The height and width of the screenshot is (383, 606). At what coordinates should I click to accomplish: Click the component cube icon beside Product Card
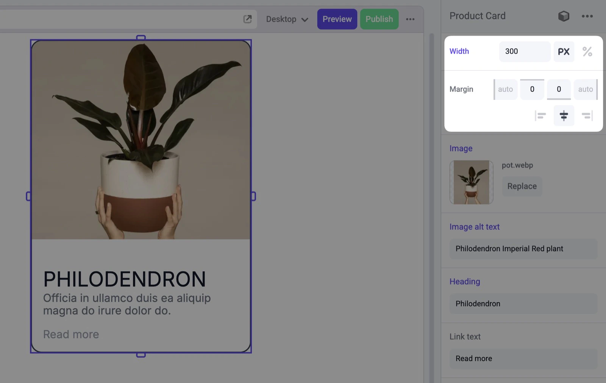click(564, 16)
